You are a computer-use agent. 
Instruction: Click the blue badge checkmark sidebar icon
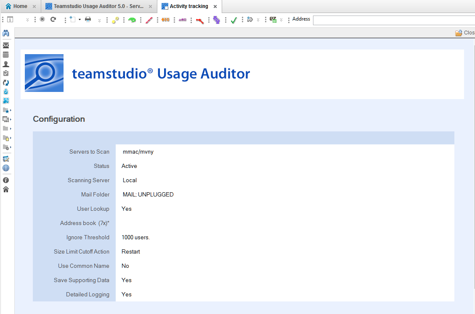pyautogui.click(x=6, y=92)
